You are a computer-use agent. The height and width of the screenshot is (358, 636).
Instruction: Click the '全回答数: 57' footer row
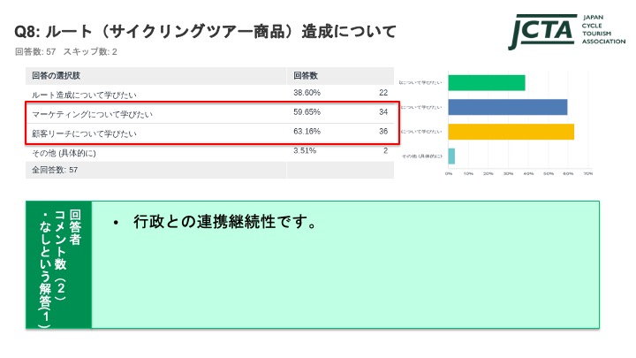tap(209, 170)
